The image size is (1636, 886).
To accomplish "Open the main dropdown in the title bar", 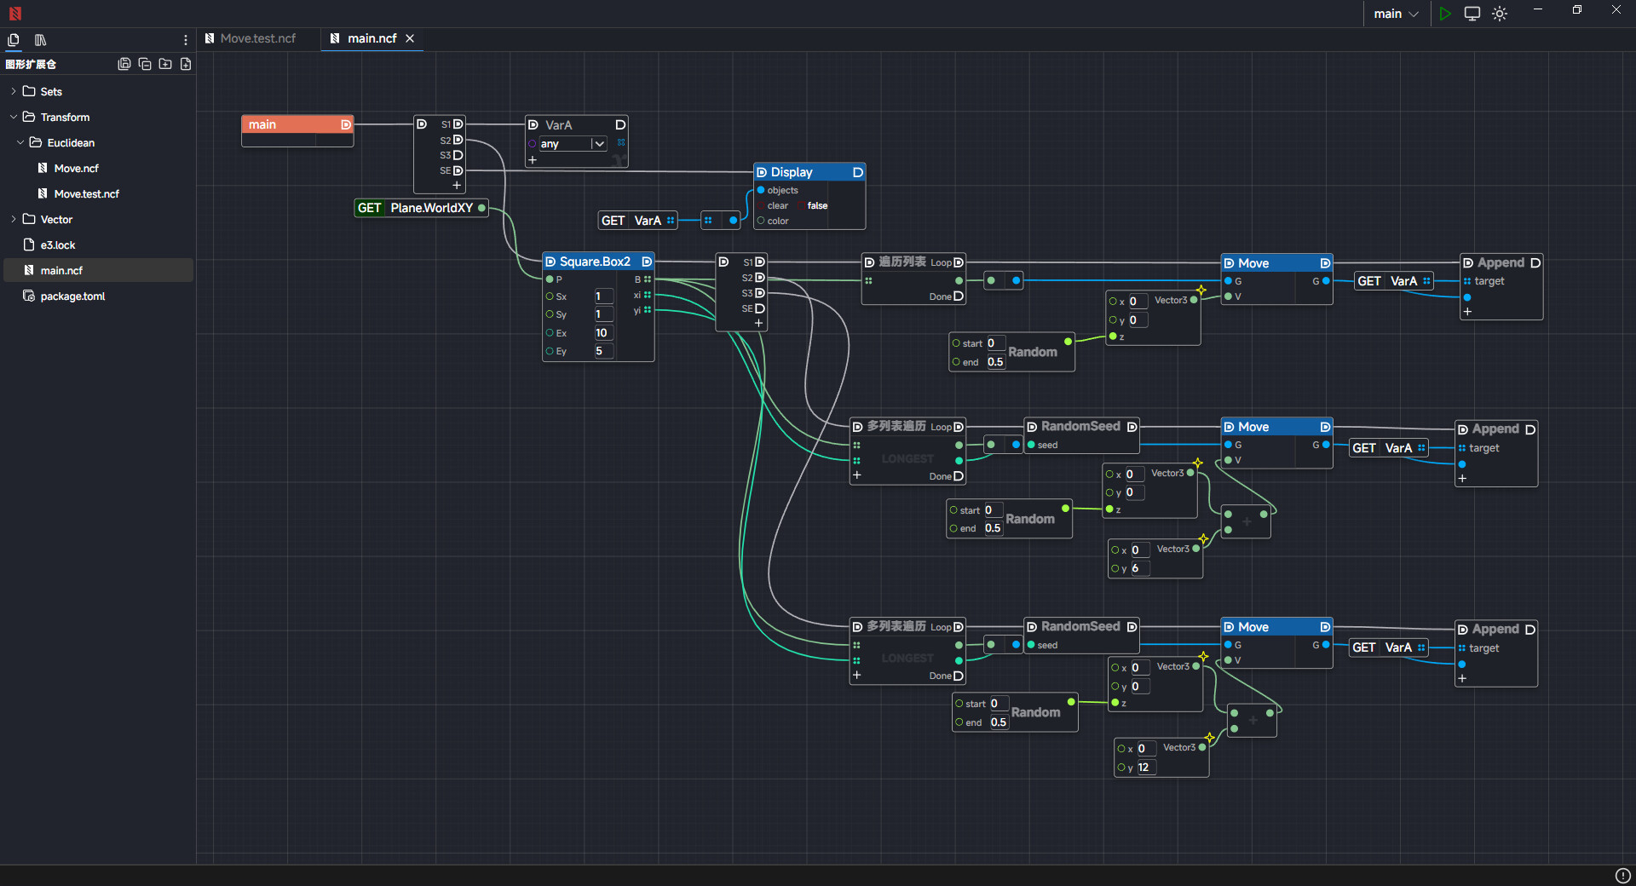I will pos(1395,14).
